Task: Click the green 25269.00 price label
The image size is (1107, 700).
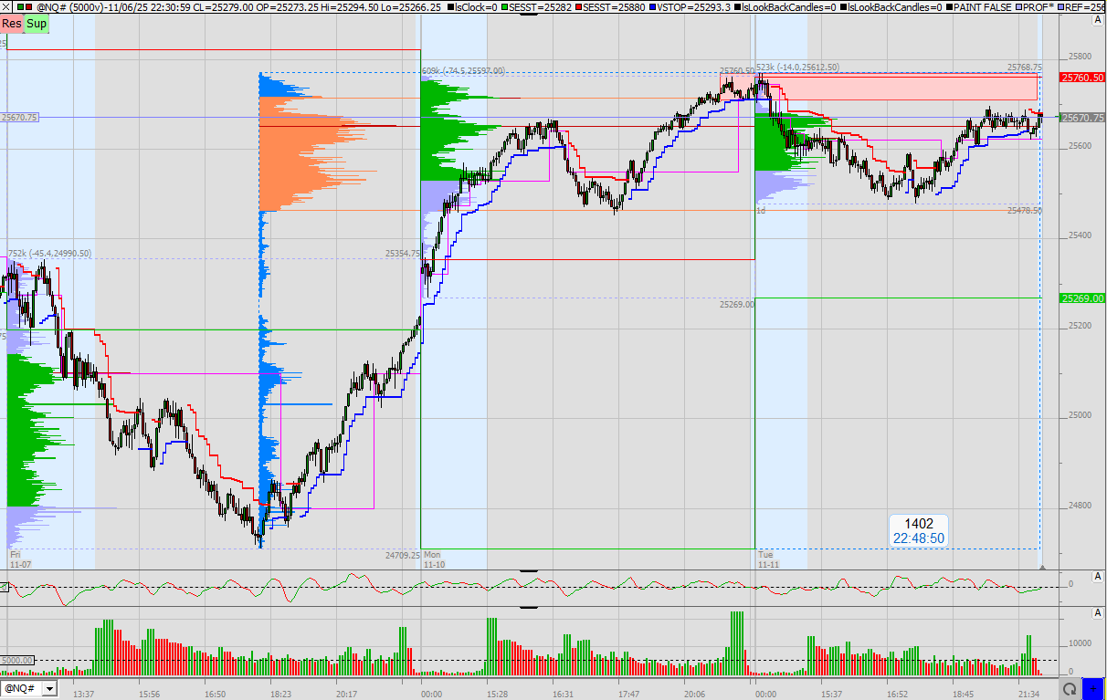Action: (x=1082, y=298)
